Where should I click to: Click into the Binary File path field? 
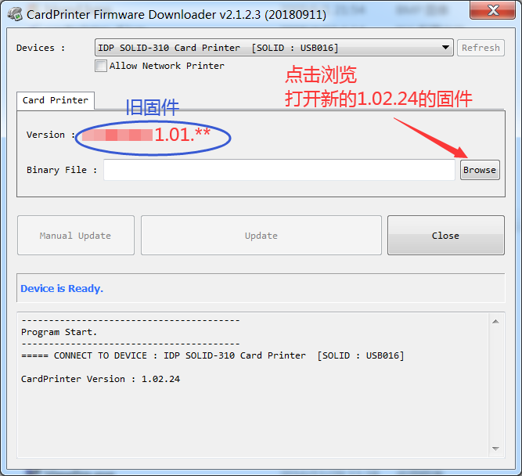coord(279,170)
